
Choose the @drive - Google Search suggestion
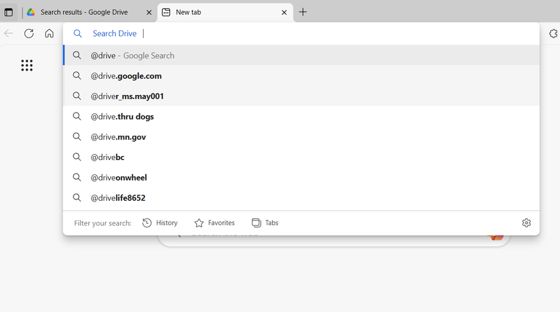pos(132,56)
